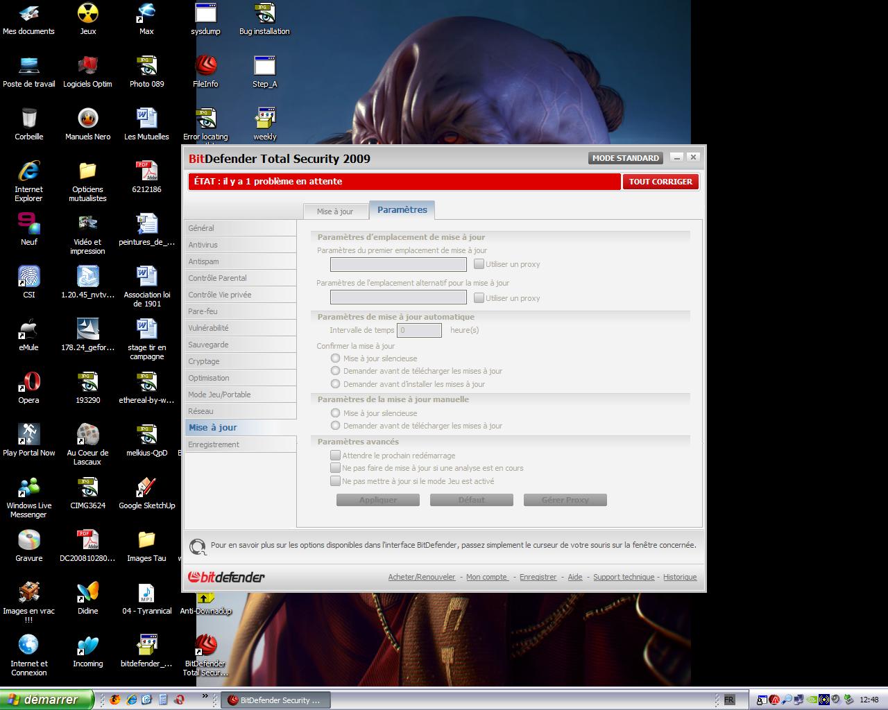Open the Mon compte link
The height and width of the screenshot is (710, 888).
pos(487,577)
